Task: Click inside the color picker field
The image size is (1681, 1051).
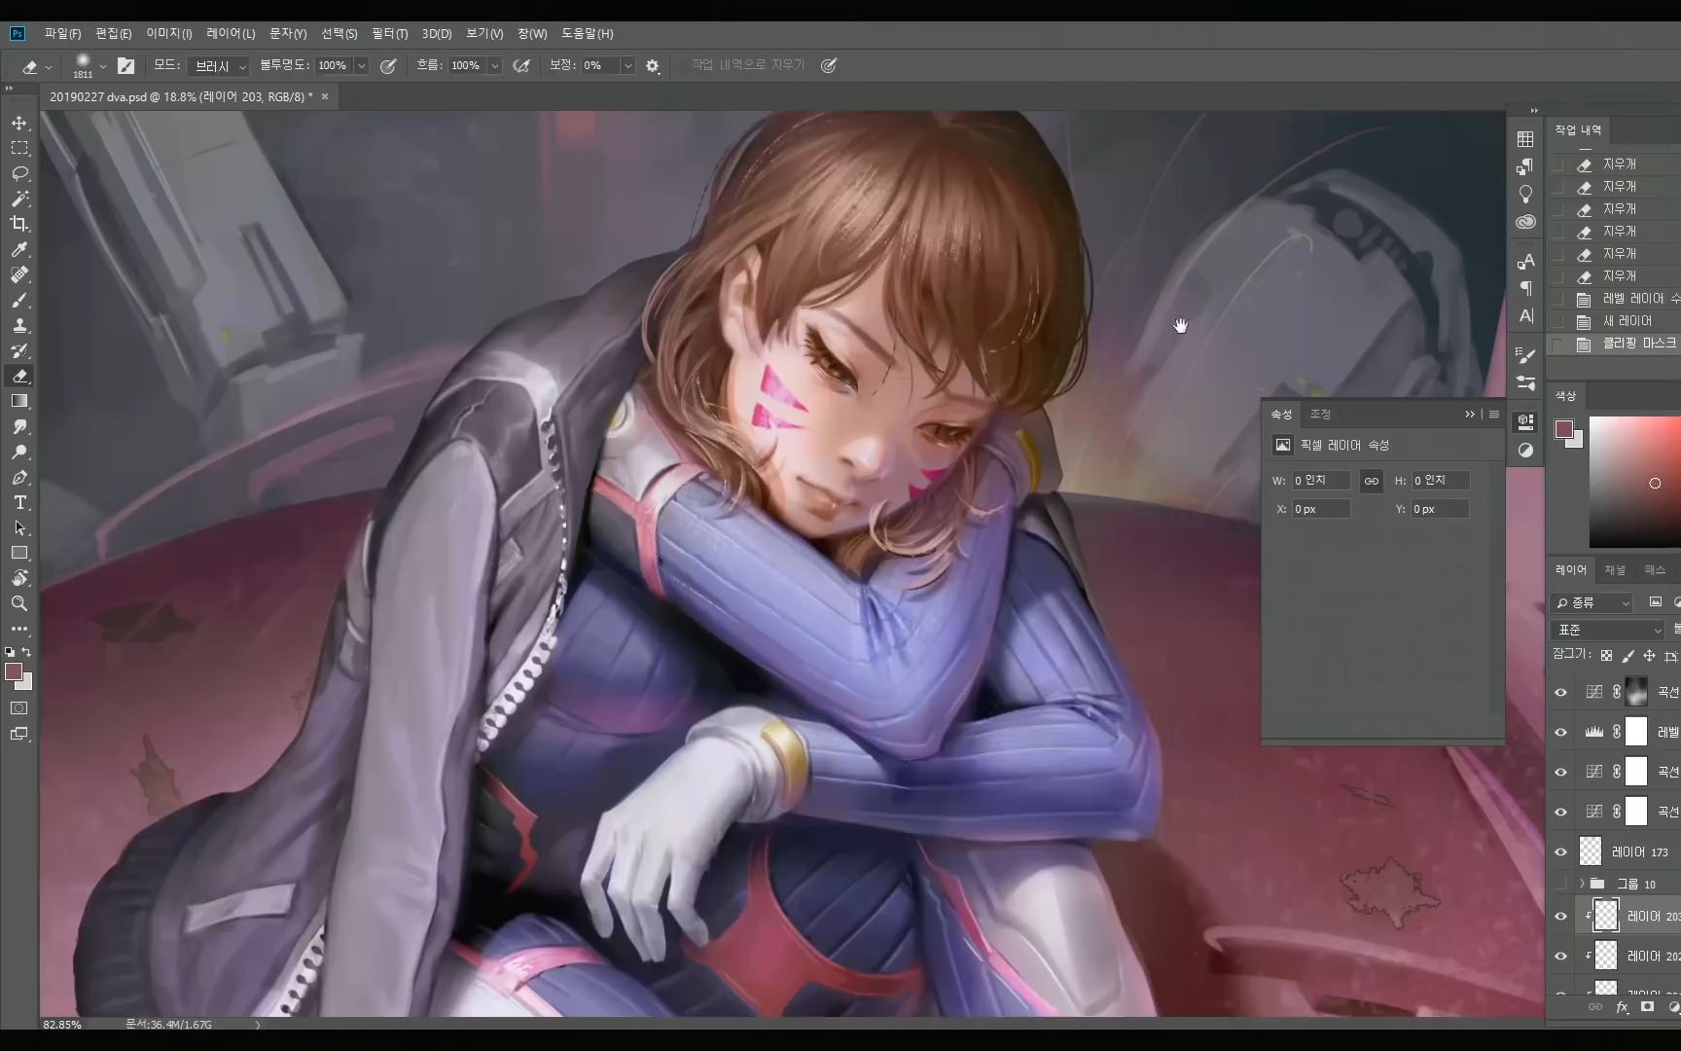Action: [x=1634, y=482]
